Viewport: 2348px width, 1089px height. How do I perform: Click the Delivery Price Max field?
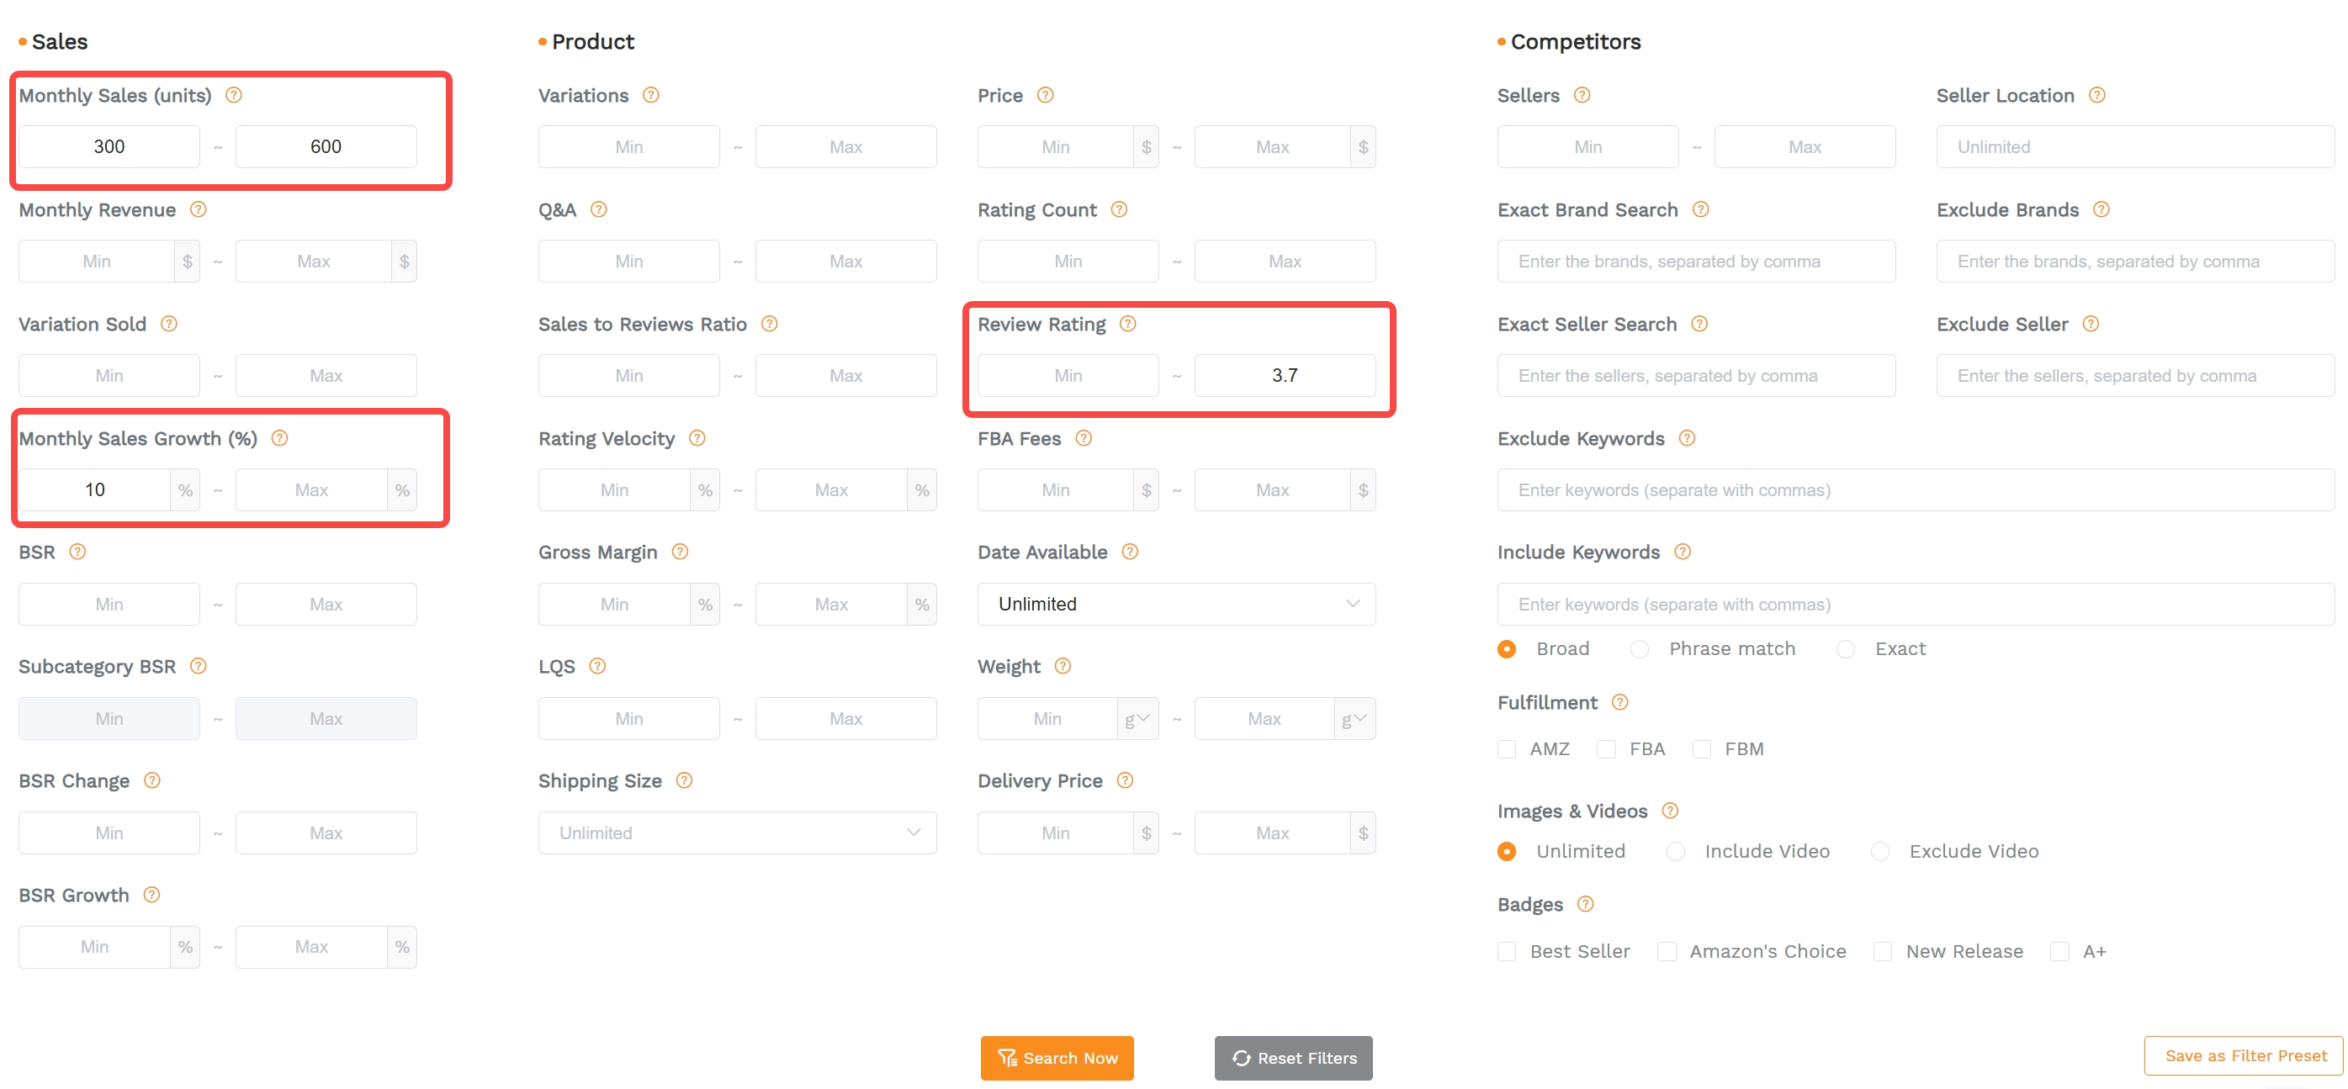click(1273, 833)
